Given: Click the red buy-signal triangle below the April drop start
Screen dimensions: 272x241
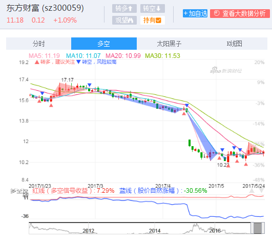Looking at the screenshot, I should [184, 113].
